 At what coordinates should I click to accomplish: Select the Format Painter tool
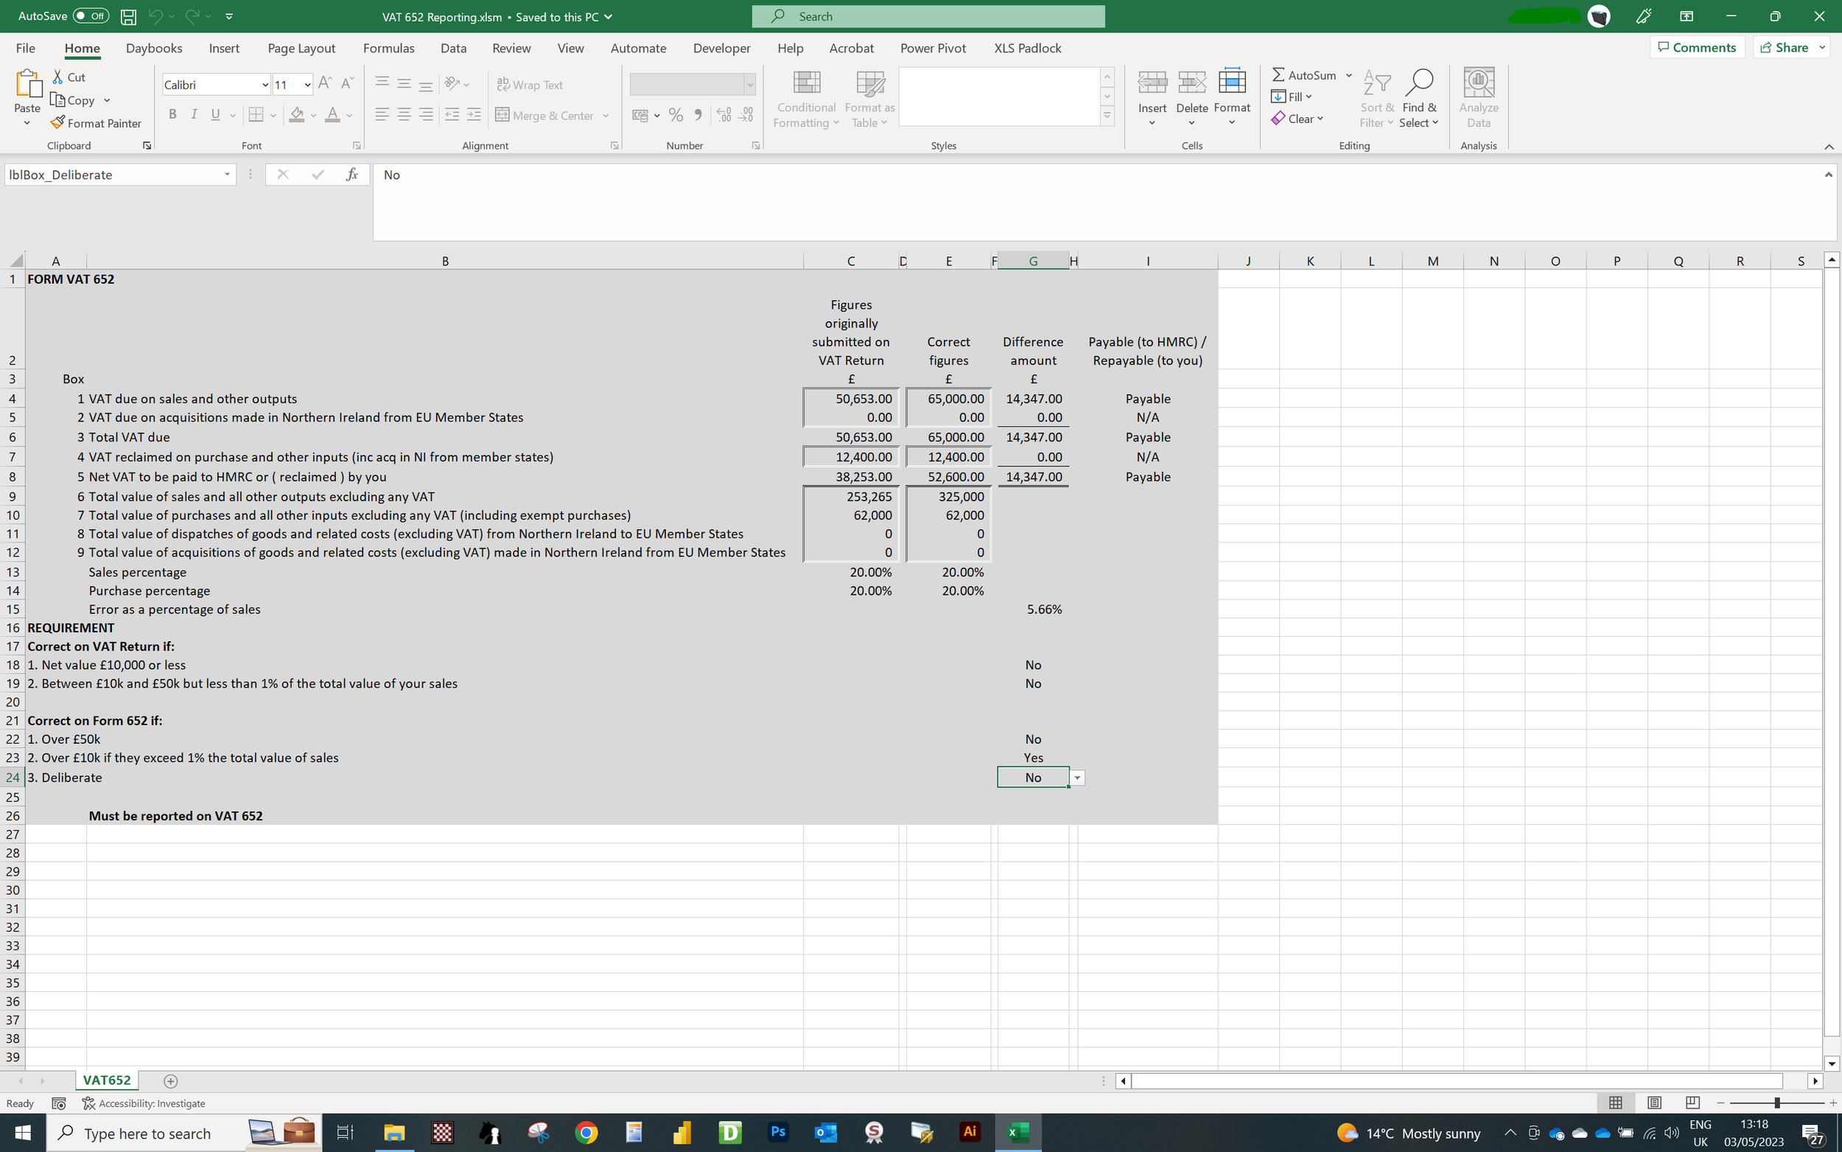96,122
